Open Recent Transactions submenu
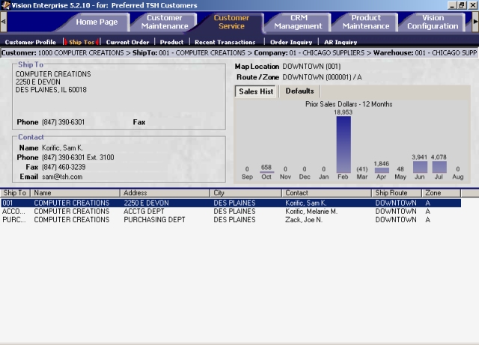 [225, 42]
